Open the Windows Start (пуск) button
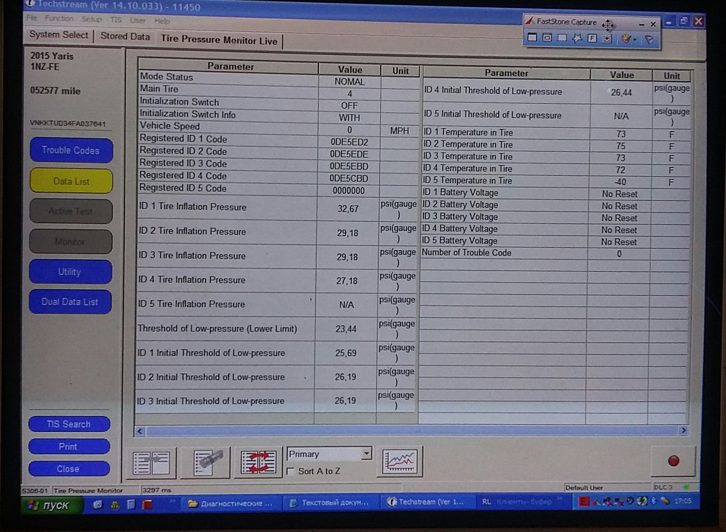Viewport: 726px width, 532px height. click(x=49, y=505)
